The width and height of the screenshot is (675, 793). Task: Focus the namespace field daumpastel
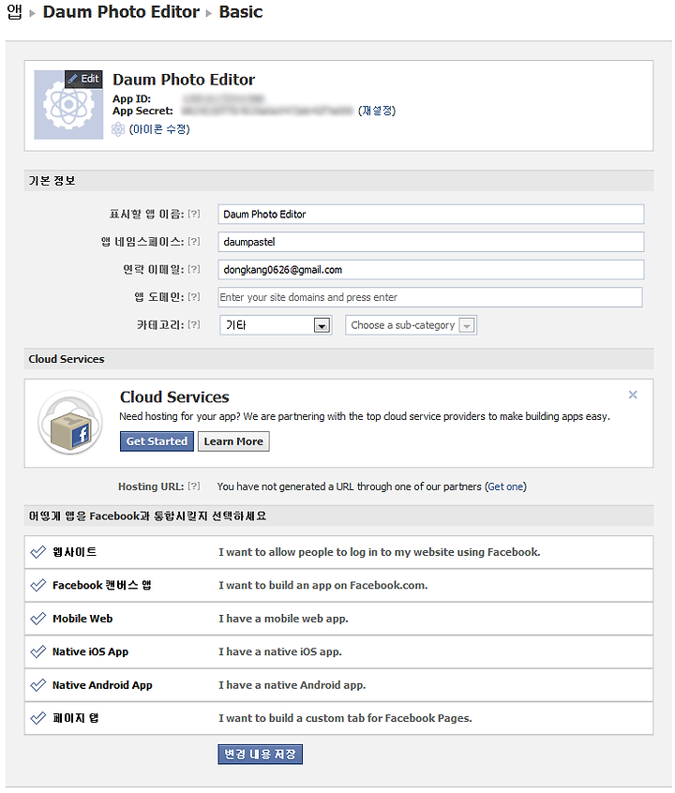tap(430, 242)
